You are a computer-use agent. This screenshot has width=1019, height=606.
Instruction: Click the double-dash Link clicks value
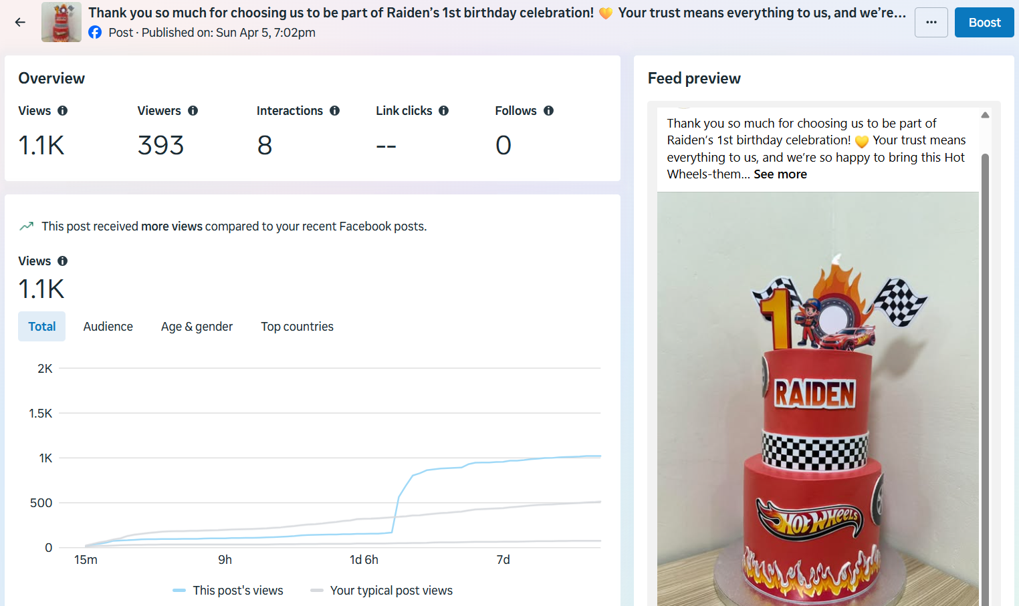386,146
